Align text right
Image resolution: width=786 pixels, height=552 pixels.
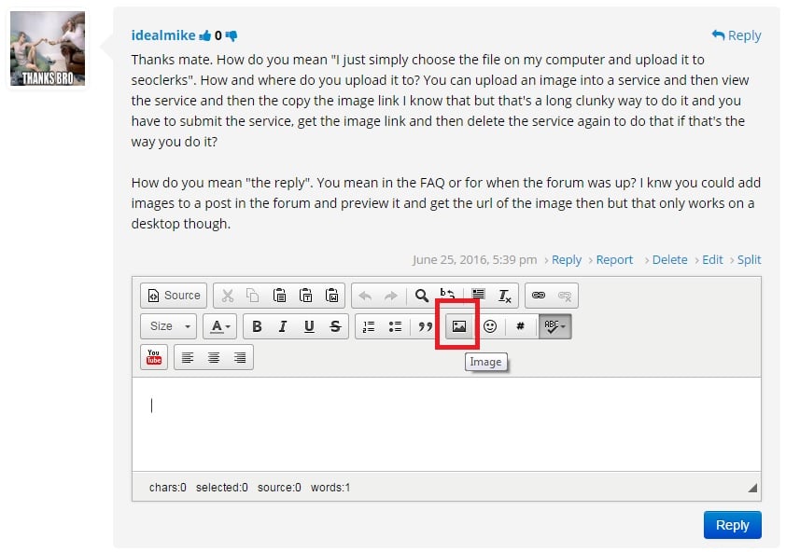240,357
